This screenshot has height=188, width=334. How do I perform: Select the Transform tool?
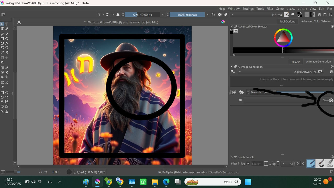point(2,58)
